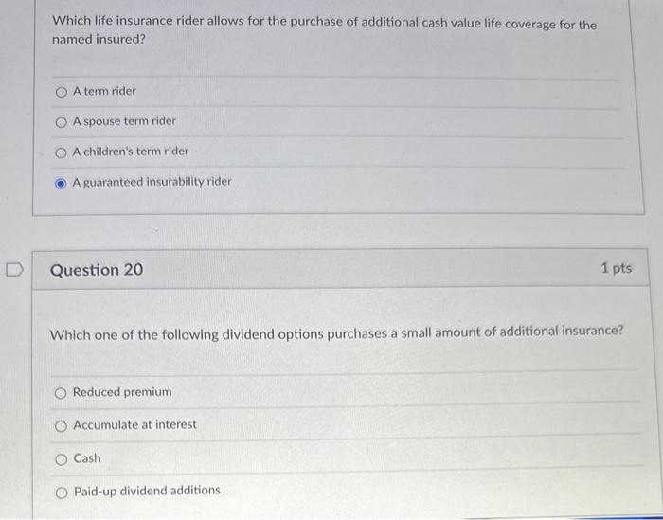Click the selected 'A guaranteed insurability rider' radio
The width and height of the screenshot is (663, 520).
tap(61, 184)
